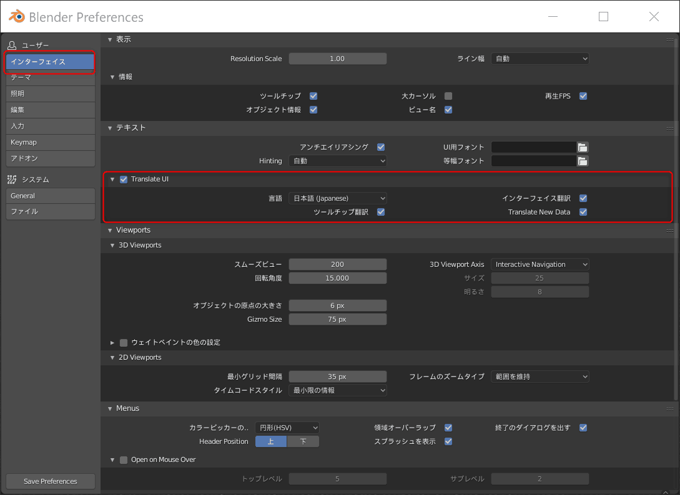Click grip handle of Viewports panel
This screenshot has width=680, height=495.
tap(670, 231)
